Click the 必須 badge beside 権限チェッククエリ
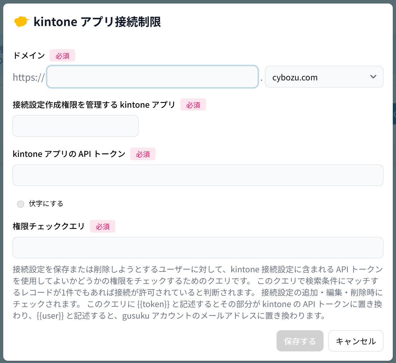The height and width of the screenshot is (363, 396). click(102, 226)
